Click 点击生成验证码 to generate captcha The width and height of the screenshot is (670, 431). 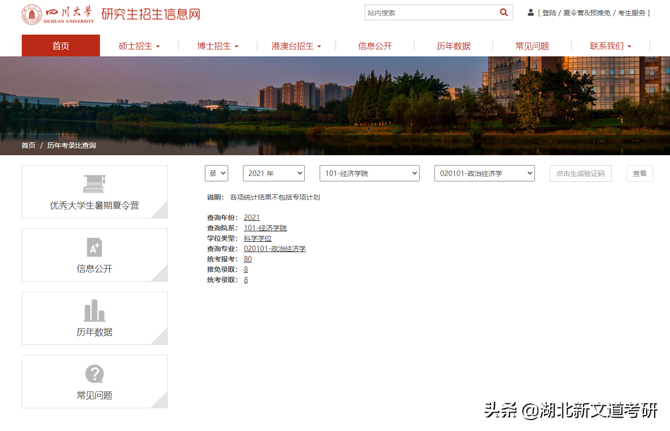580,173
